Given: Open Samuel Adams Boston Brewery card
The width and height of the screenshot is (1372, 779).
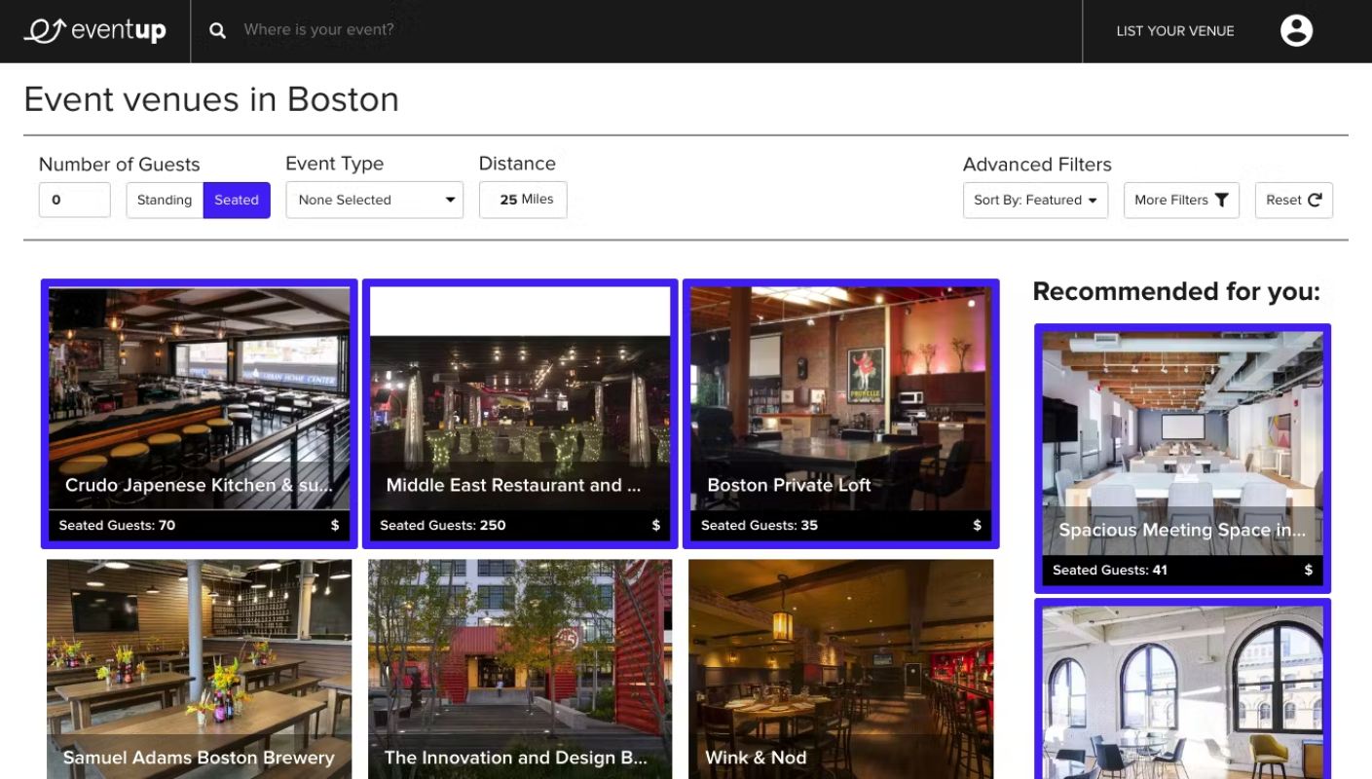Looking at the screenshot, I should pyautogui.click(x=200, y=669).
